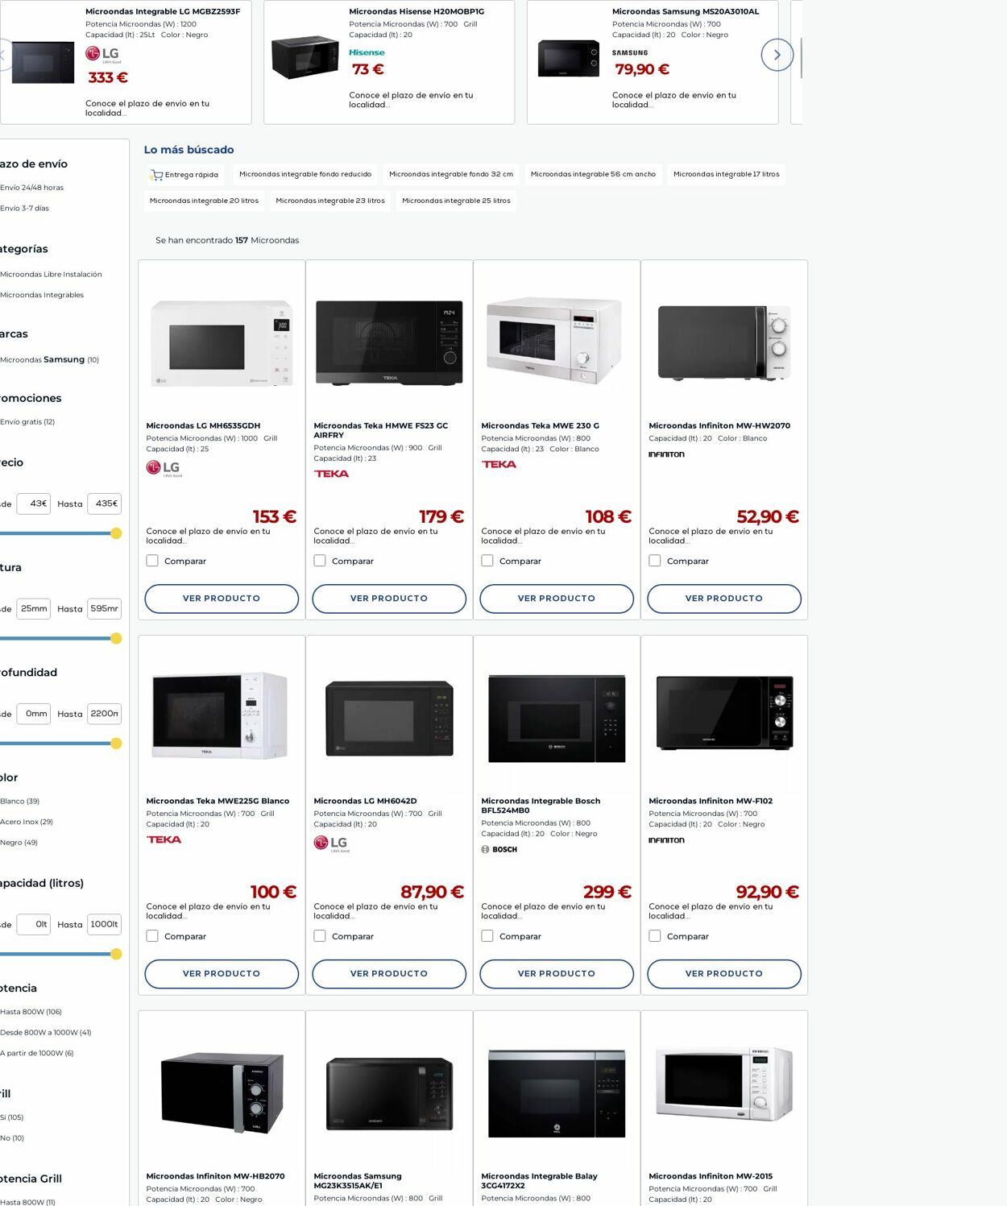Viewport: 1007px width, 1206px height.
Task: Select Microondas integrable 20 litros chip
Action: (x=204, y=201)
